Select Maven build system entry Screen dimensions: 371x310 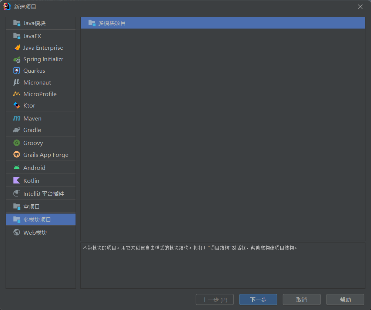tap(41, 118)
